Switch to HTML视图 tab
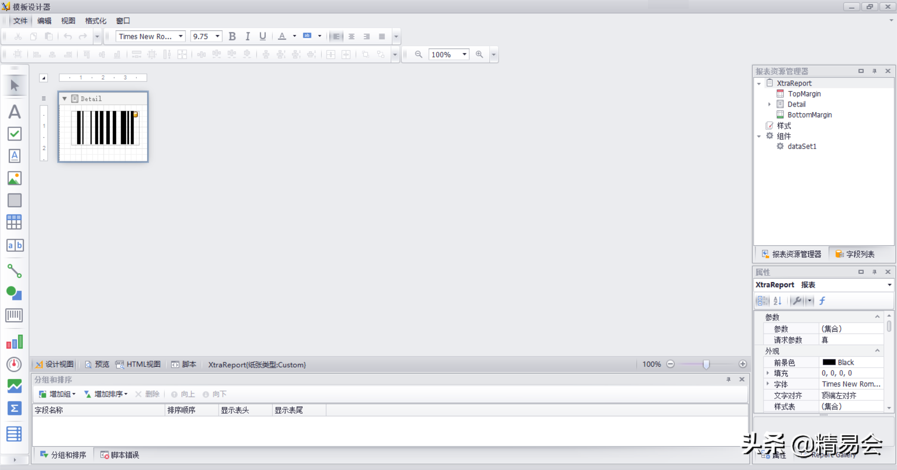 [x=138, y=364]
